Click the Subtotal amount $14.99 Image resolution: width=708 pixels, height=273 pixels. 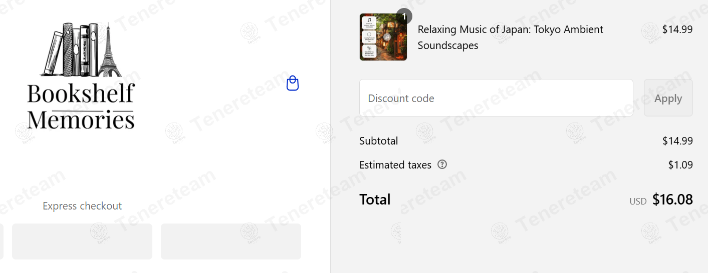[677, 141]
